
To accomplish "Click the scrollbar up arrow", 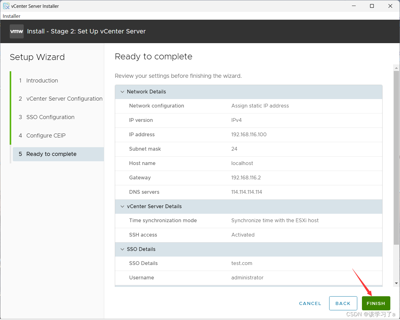I will 397,67.
